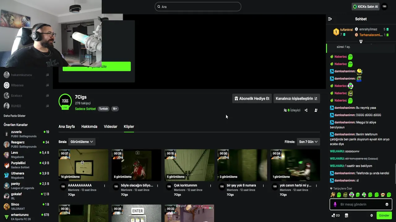Open the emoji picker in message box
The width and height of the screenshot is (396, 222).
[387, 204]
